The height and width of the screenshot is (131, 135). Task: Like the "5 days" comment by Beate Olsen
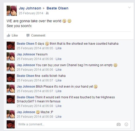click(58, 48)
